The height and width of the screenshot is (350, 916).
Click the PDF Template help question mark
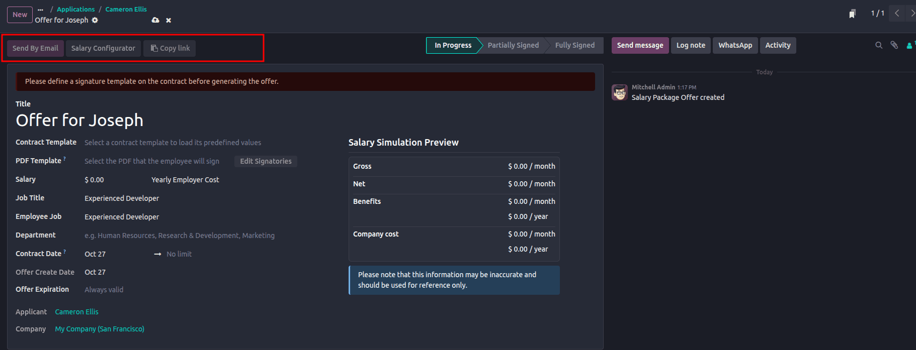click(64, 159)
